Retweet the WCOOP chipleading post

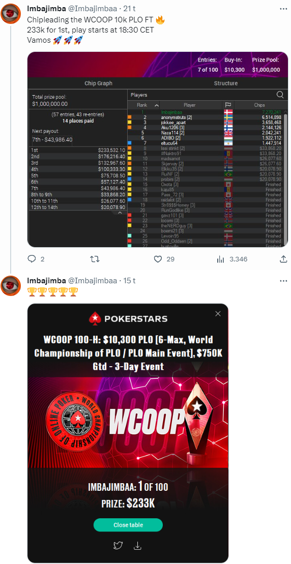point(94,259)
